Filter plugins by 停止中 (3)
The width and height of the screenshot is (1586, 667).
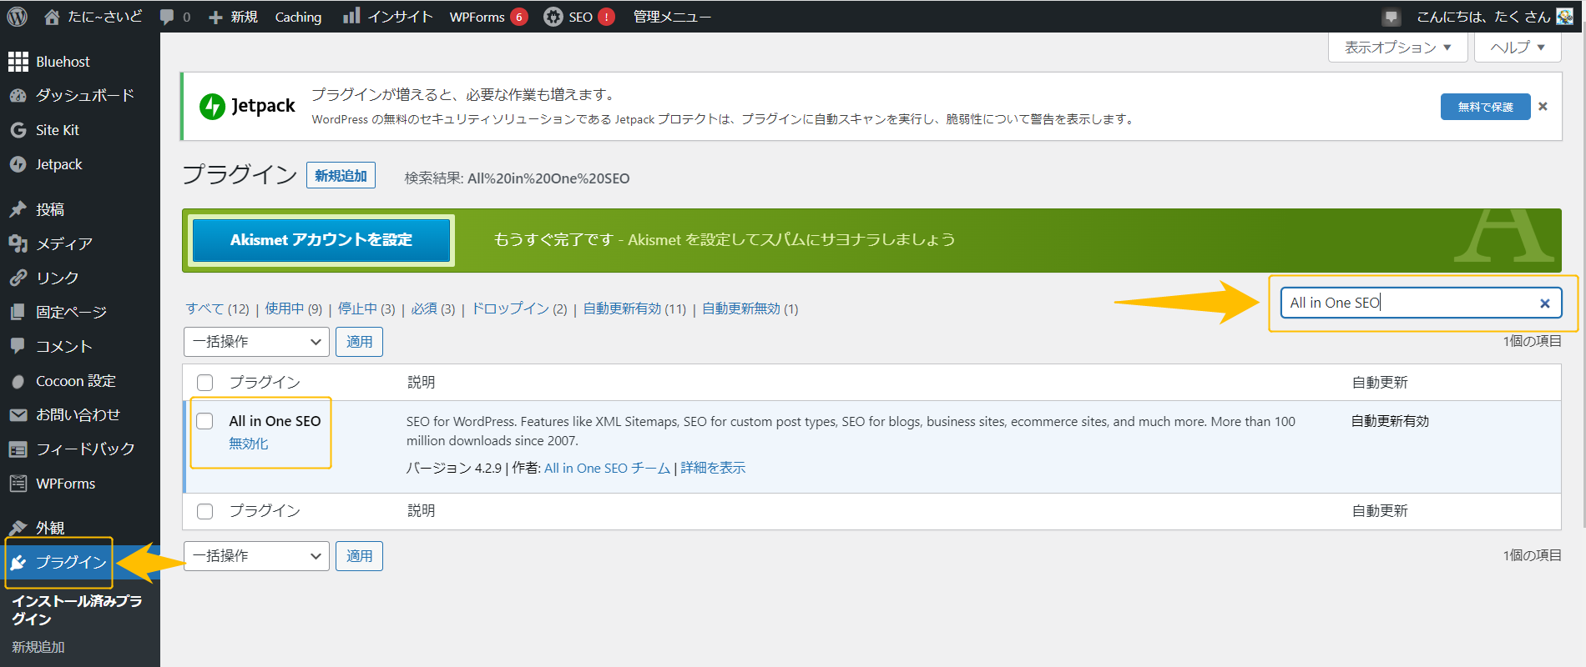(x=366, y=308)
